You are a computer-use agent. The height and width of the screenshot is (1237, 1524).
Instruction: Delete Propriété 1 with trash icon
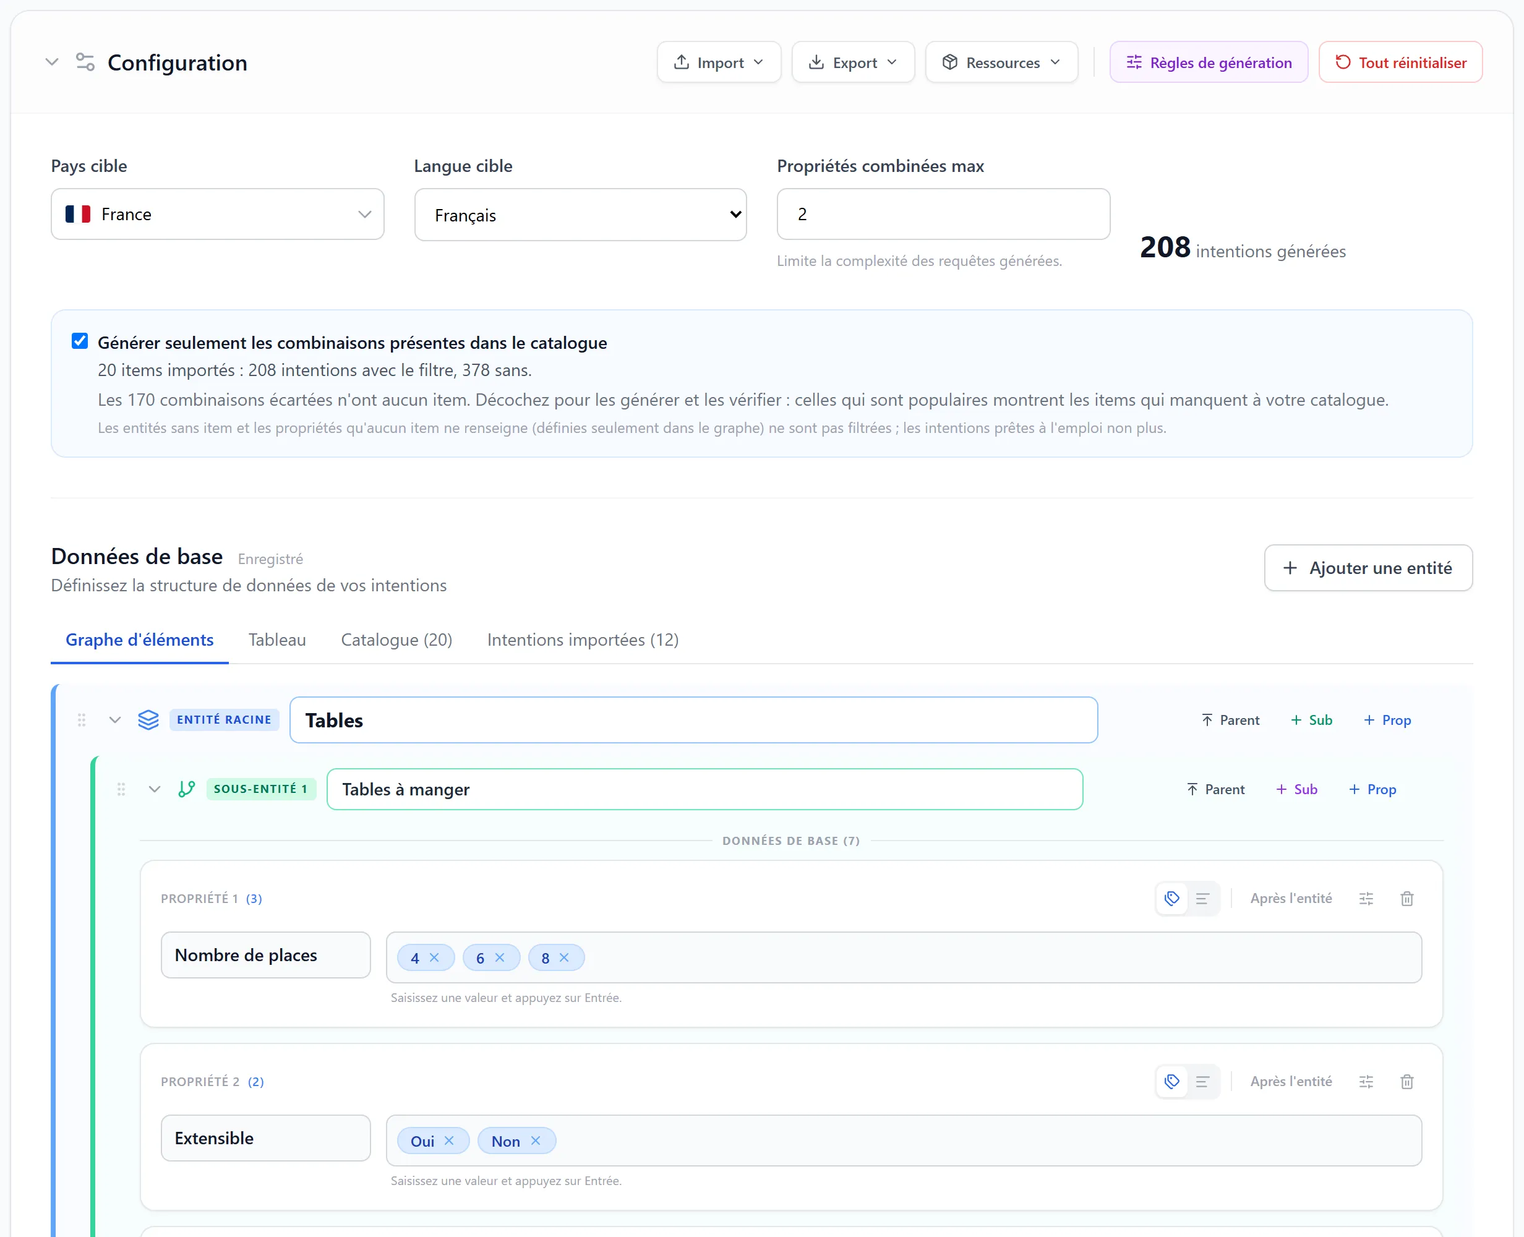coord(1406,899)
